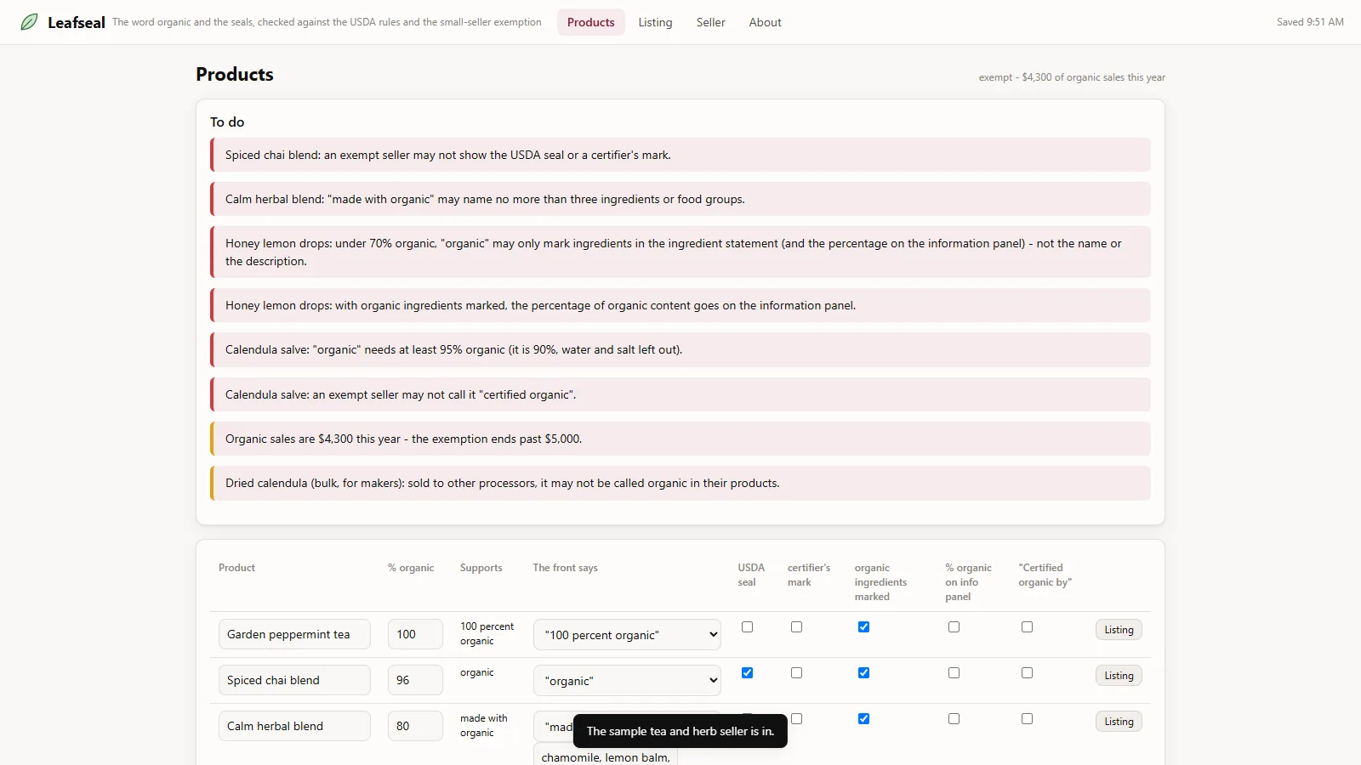The image size is (1361, 765).
Task: Click the 100 percent organic value field
Action: (415, 634)
